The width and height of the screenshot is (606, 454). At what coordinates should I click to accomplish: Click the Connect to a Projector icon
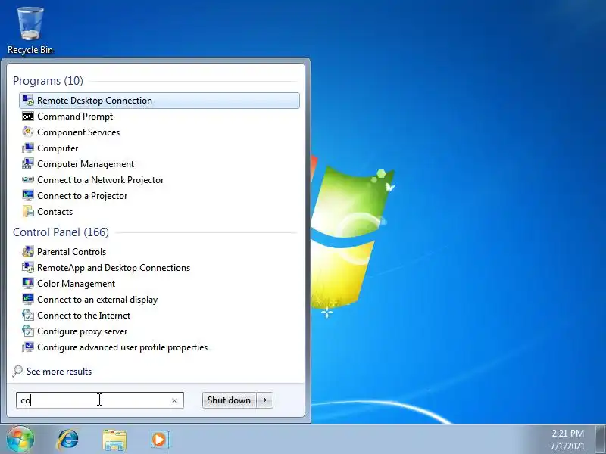click(28, 195)
